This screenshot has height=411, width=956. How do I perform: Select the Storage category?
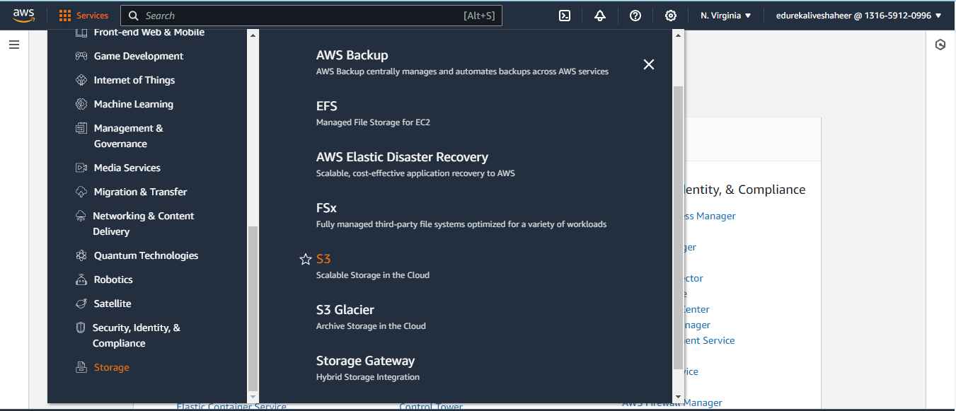pos(111,366)
